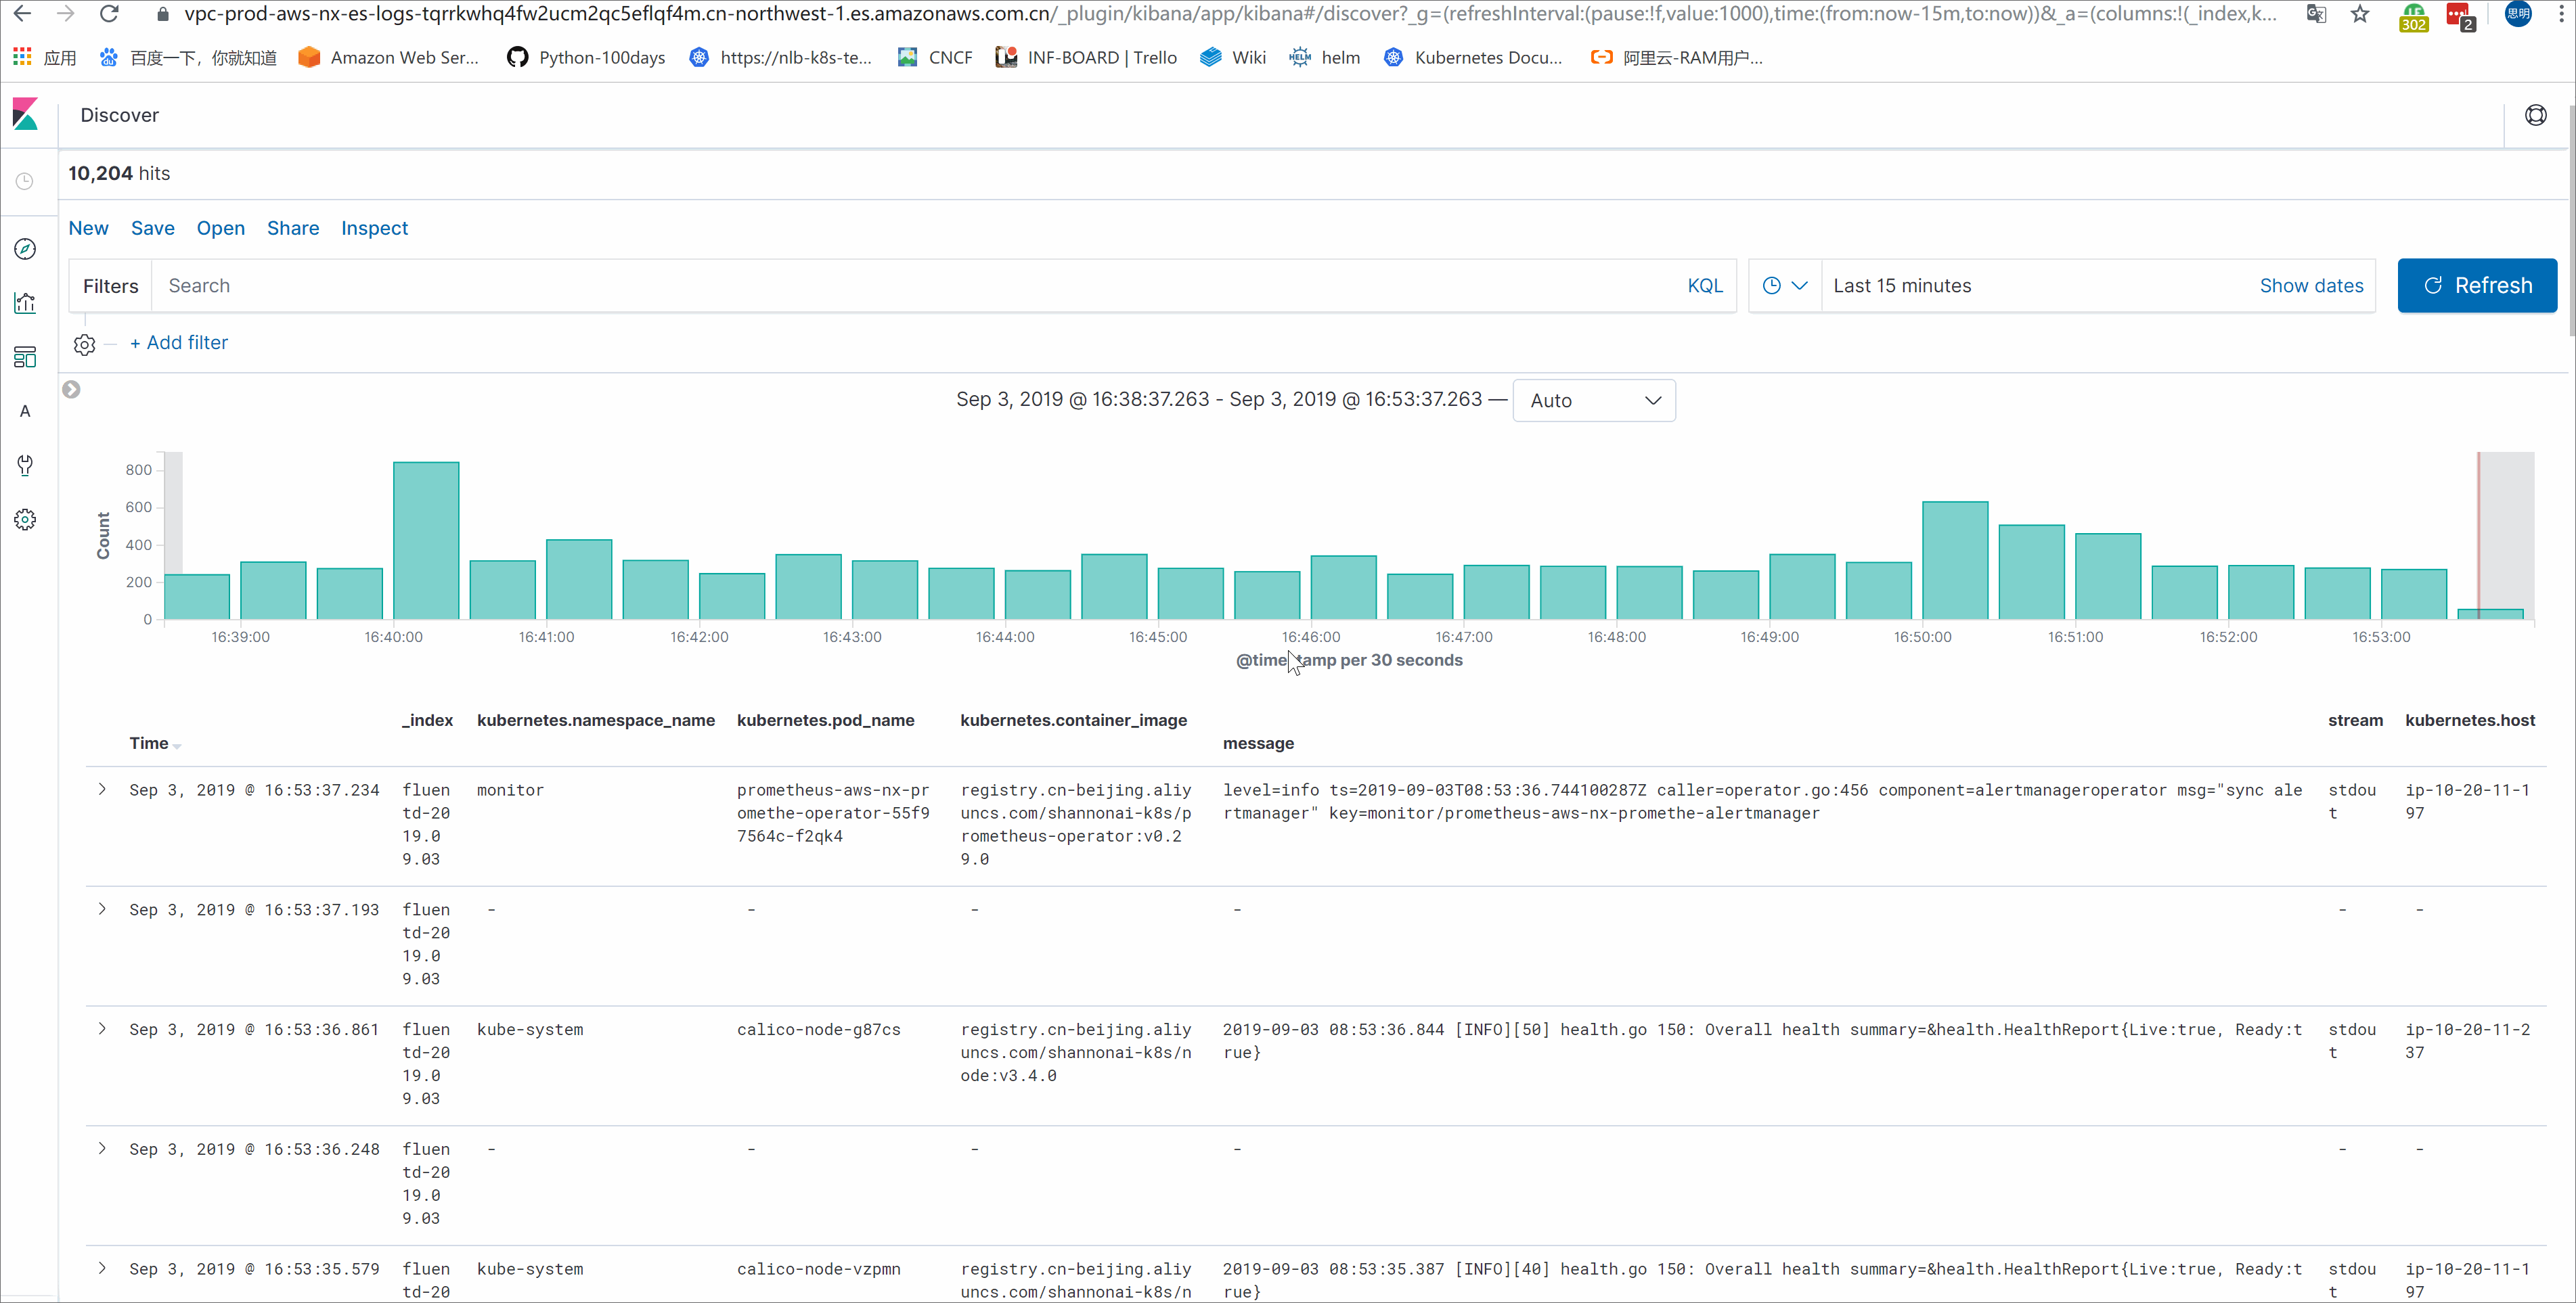Open Discover compass icon in sidebar
Image resolution: width=2576 pixels, height=1303 pixels.
[25, 249]
